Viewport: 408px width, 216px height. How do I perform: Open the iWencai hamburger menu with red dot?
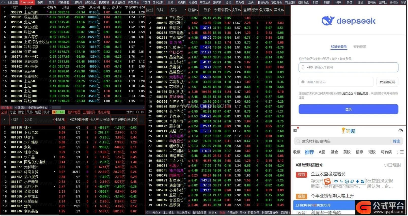coord(295,130)
